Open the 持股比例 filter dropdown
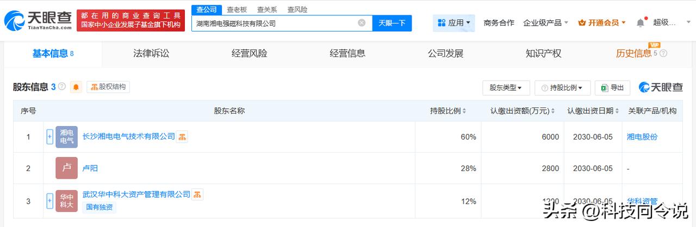This screenshot has height=227, width=696. coord(563,87)
